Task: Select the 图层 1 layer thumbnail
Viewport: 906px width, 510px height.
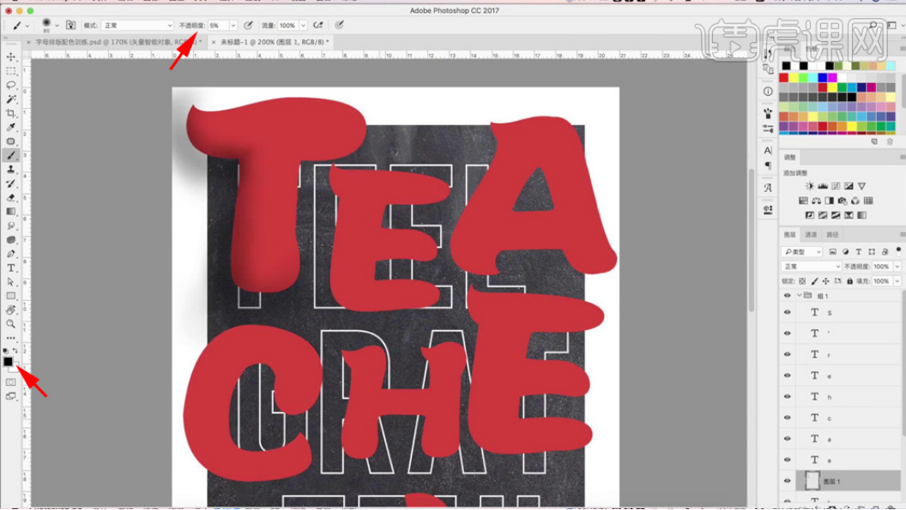Action: coord(812,481)
